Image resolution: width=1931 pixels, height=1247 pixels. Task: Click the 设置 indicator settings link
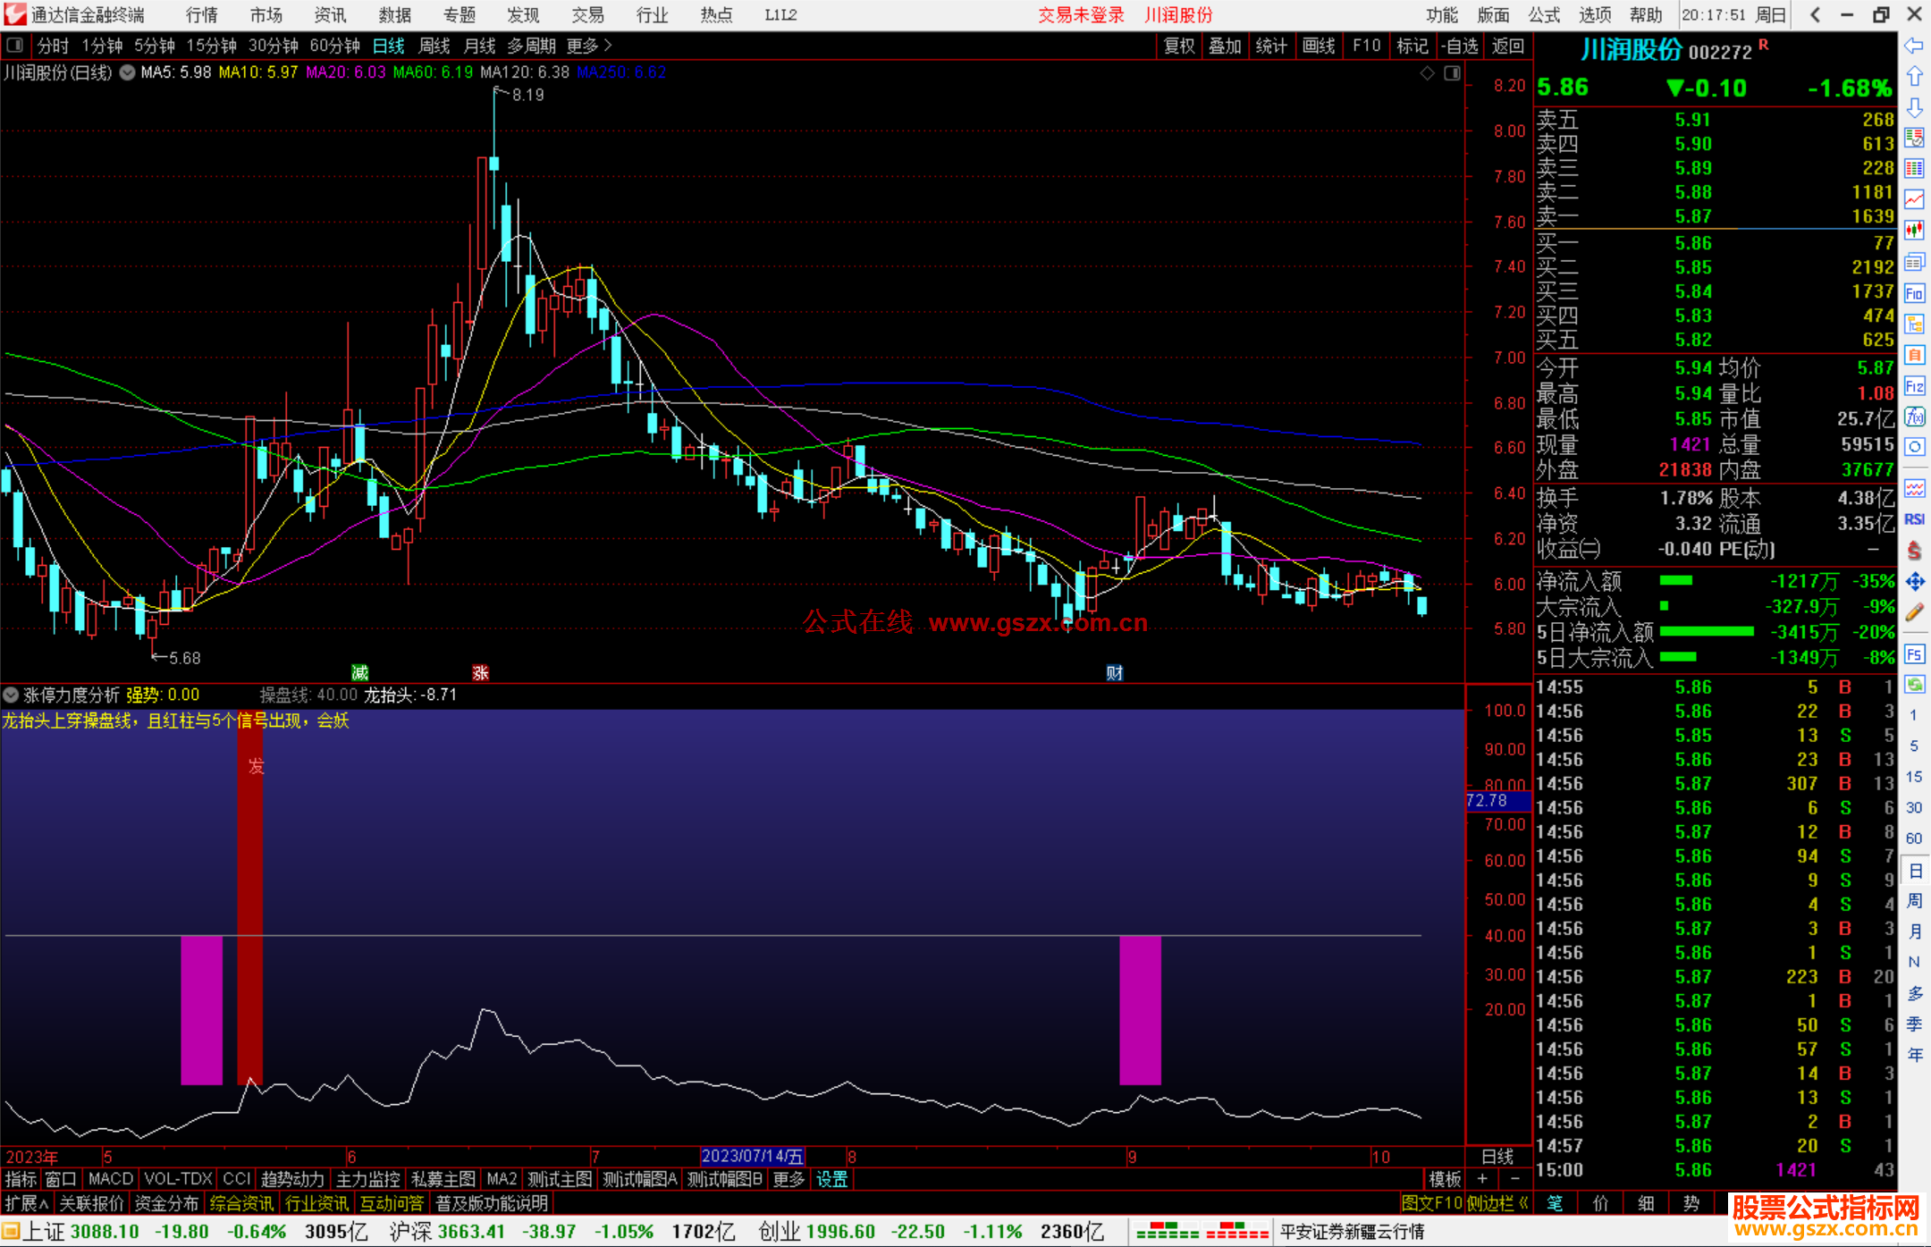pyautogui.click(x=831, y=1179)
